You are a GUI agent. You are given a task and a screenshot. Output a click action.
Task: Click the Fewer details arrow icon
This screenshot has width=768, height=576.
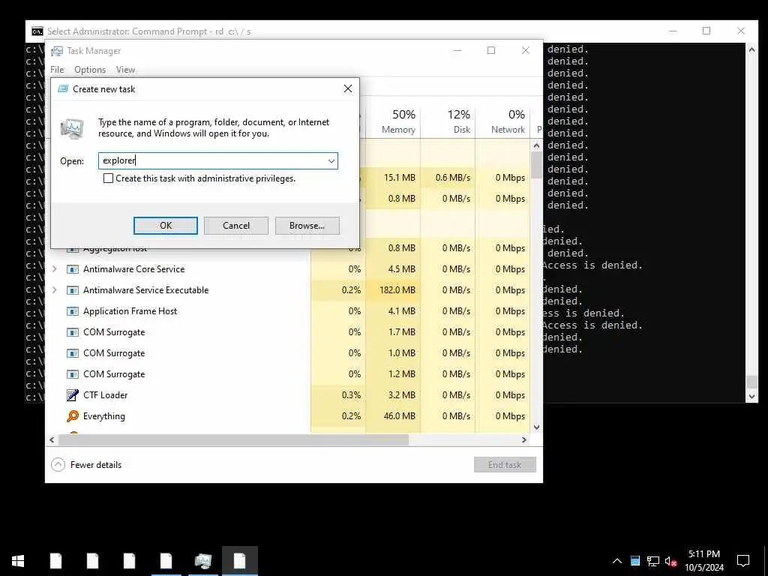58,465
